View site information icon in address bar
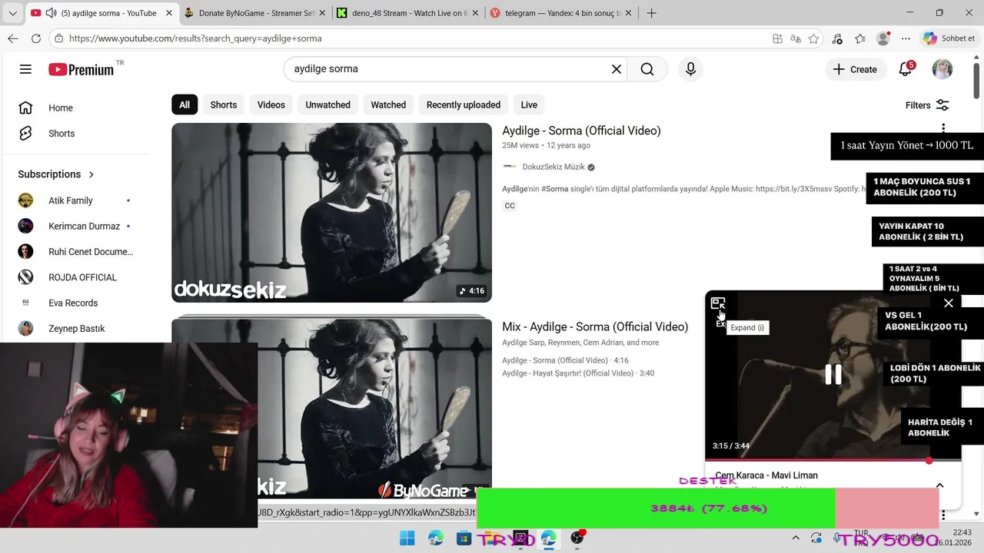Image resolution: width=984 pixels, height=553 pixels. pyautogui.click(x=58, y=38)
